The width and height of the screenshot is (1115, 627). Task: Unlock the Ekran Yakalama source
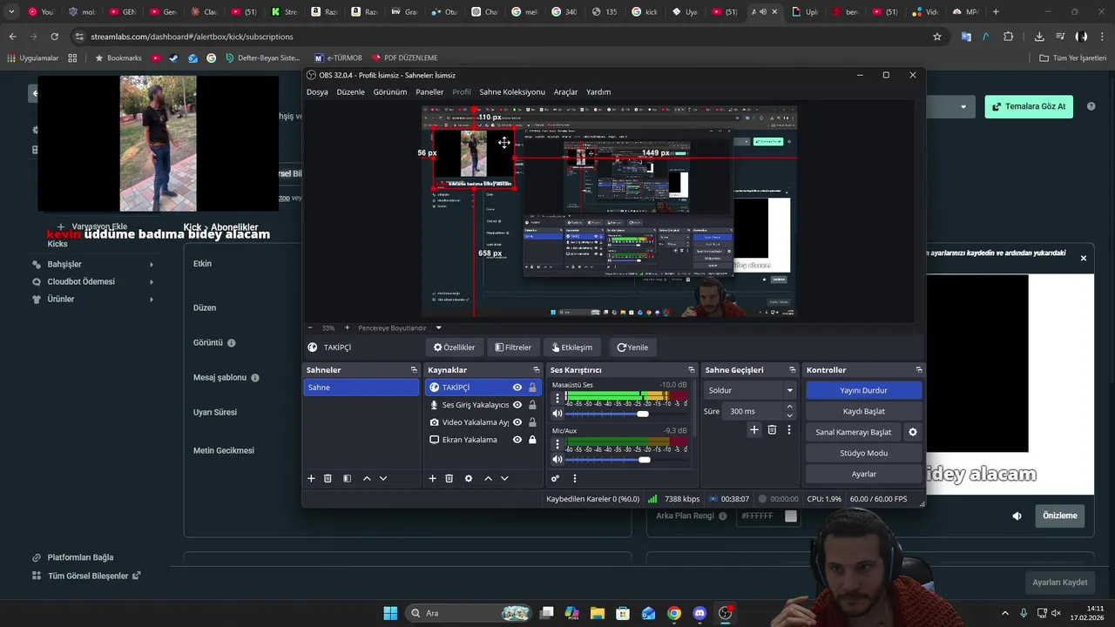pos(532,440)
